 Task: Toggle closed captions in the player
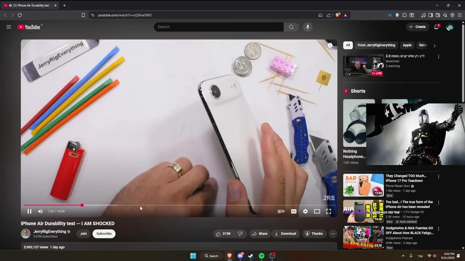[294, 211]
